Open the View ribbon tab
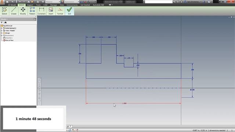 [x=62, y=5]
